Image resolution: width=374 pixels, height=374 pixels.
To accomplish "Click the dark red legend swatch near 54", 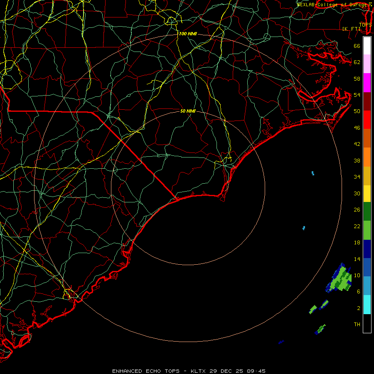I will click(x=367, y=101).
